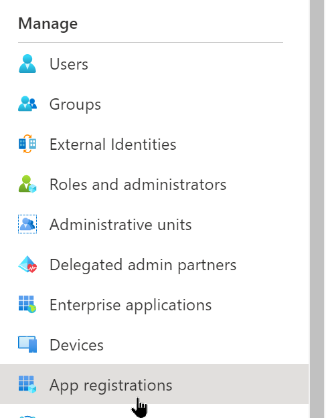Click the Roles and administrators icon
326x418 pixels.
(x=27, y=184)
